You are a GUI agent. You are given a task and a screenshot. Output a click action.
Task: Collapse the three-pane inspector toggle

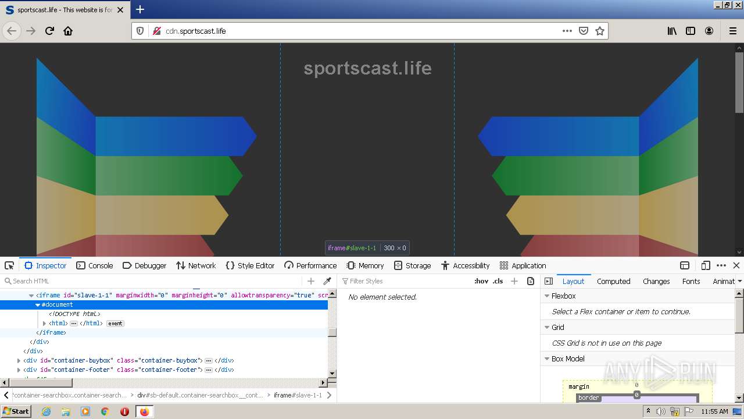548,281
